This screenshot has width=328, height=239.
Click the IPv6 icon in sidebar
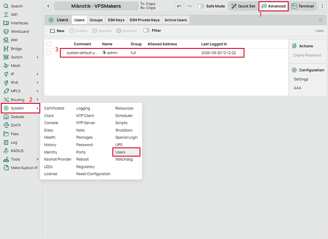[x=6, y=82]
